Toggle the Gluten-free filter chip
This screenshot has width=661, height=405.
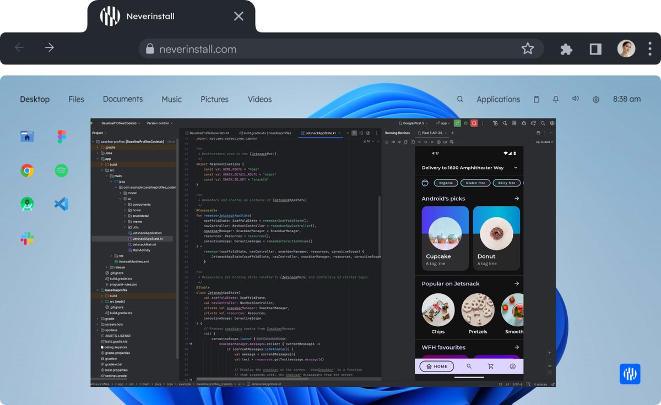pyautogui.click(x=475, y=183)
